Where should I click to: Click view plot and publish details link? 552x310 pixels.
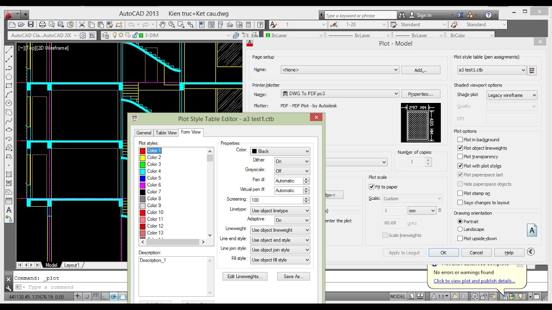pos(474,281)
